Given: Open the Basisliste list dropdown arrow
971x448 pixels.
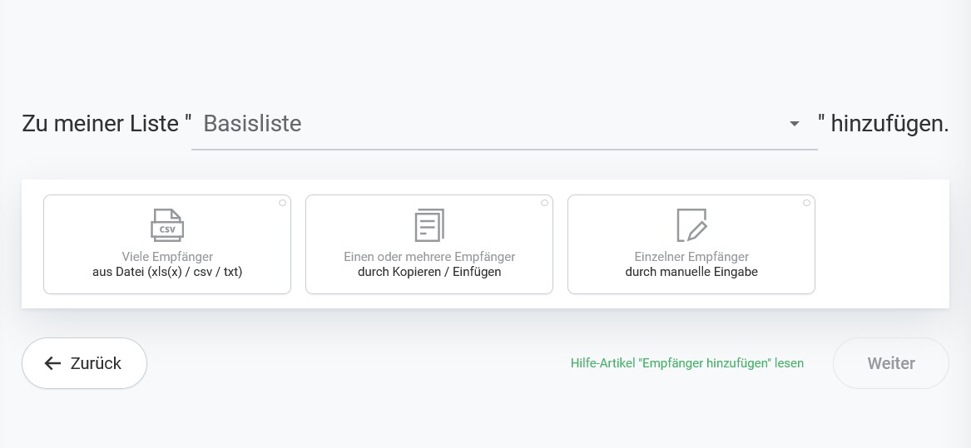Looking at the screenshot, I should point(794,125).
